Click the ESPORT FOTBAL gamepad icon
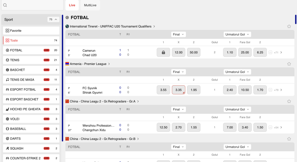Screen dimensions: 297x162 [x=7, y=89]
